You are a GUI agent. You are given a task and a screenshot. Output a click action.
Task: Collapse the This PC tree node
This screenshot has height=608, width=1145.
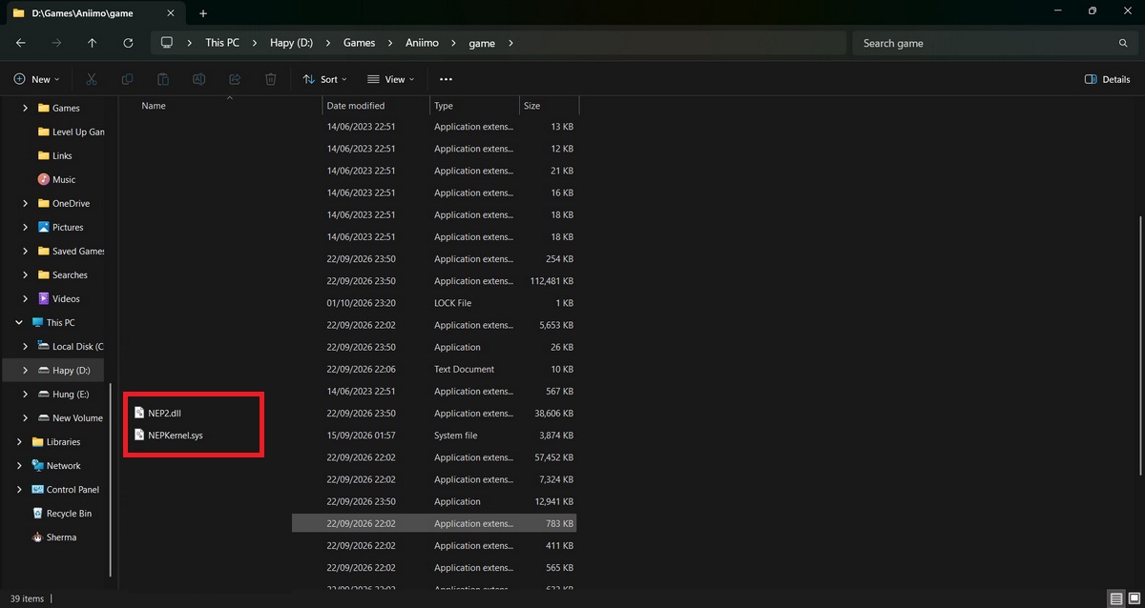coord(19,323)
